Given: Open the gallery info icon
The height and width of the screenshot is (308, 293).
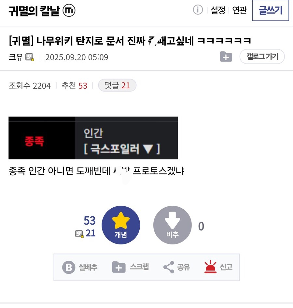Looking at the screenshot, I should (x=198, y=10).
